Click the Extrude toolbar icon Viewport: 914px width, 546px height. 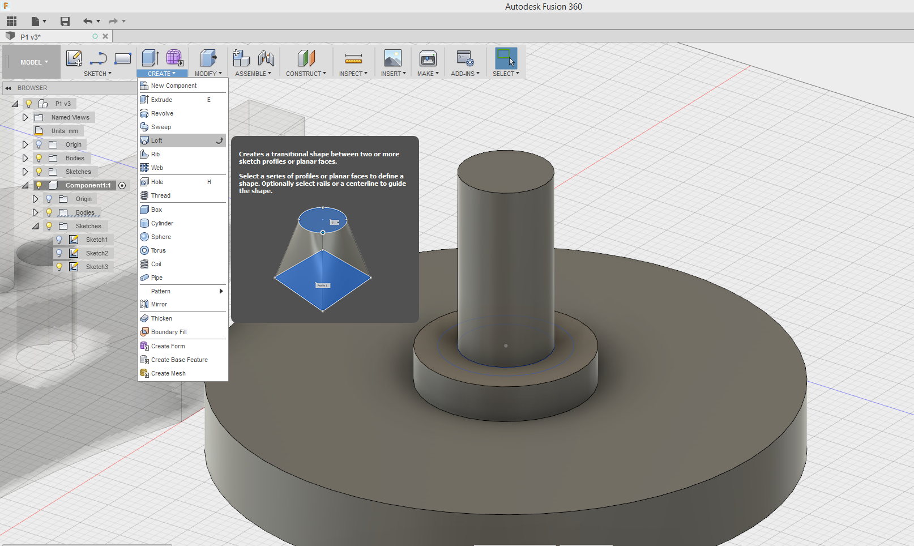(x=150, y=58)
